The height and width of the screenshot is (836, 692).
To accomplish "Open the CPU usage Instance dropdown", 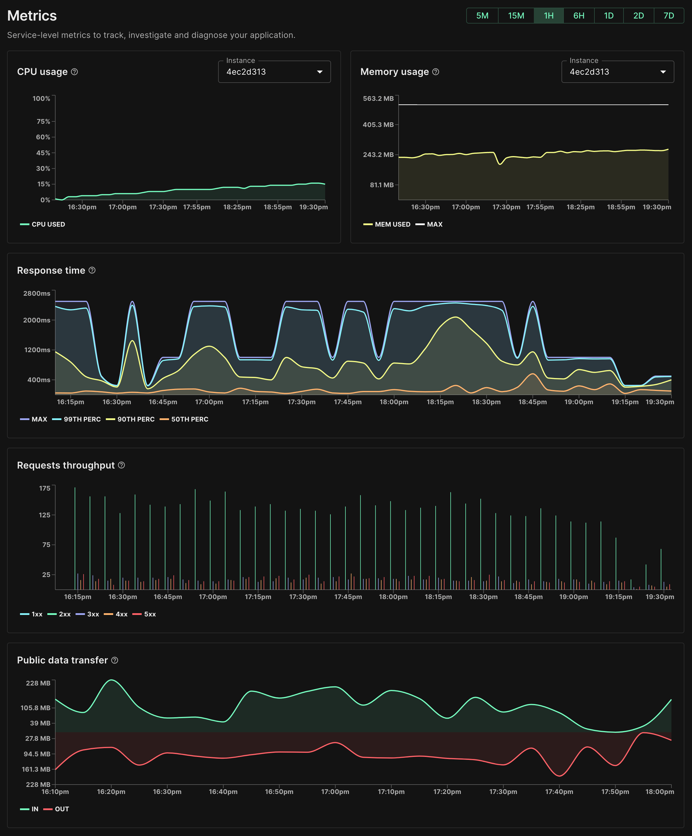I will click(274, 72).
